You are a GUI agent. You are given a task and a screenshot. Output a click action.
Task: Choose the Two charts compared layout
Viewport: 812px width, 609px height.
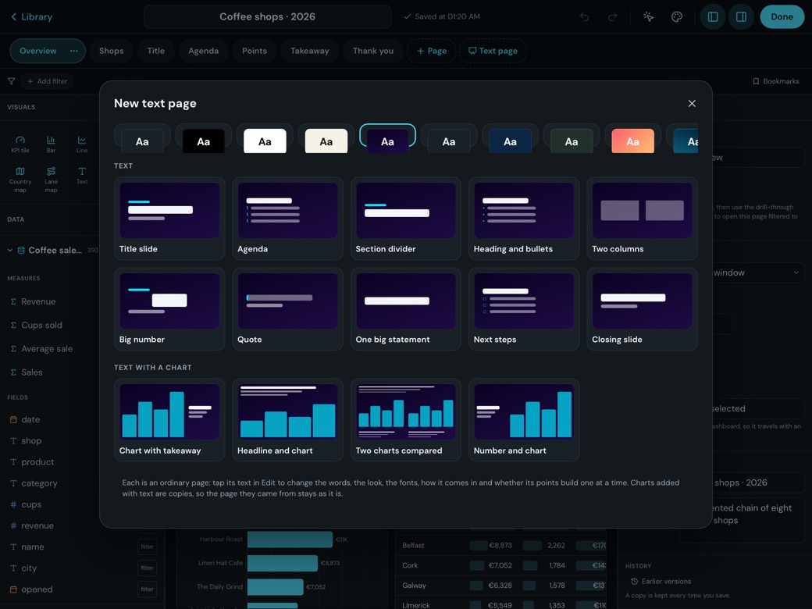[405, 420]
